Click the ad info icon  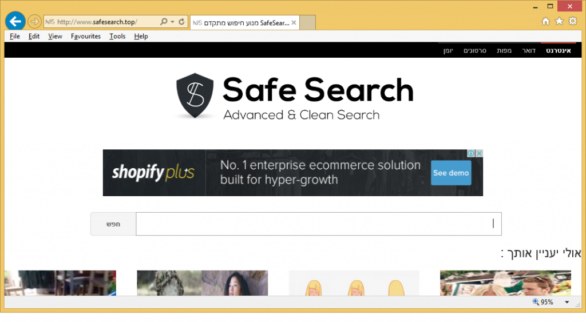(471, 153)
